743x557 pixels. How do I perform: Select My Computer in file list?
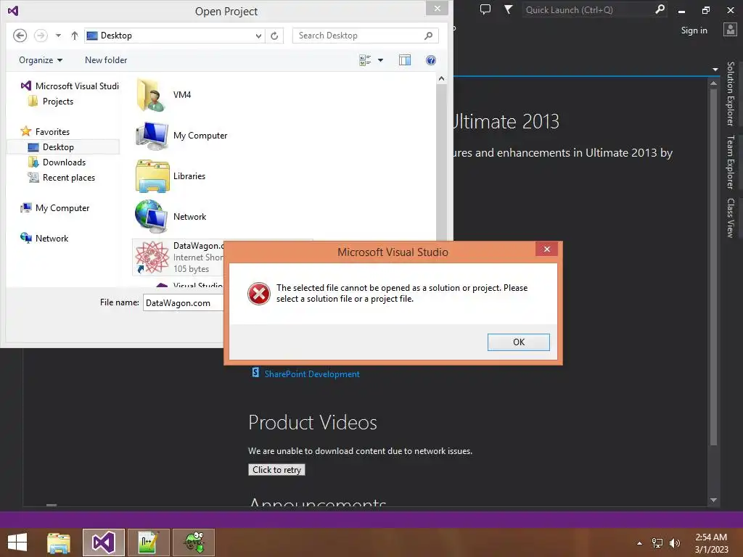[x=181, y=136]
